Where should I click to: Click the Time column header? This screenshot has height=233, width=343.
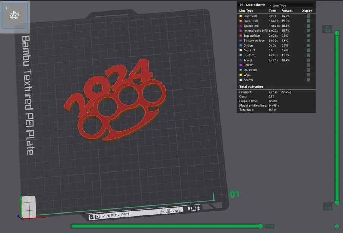(x=272, y=10)
